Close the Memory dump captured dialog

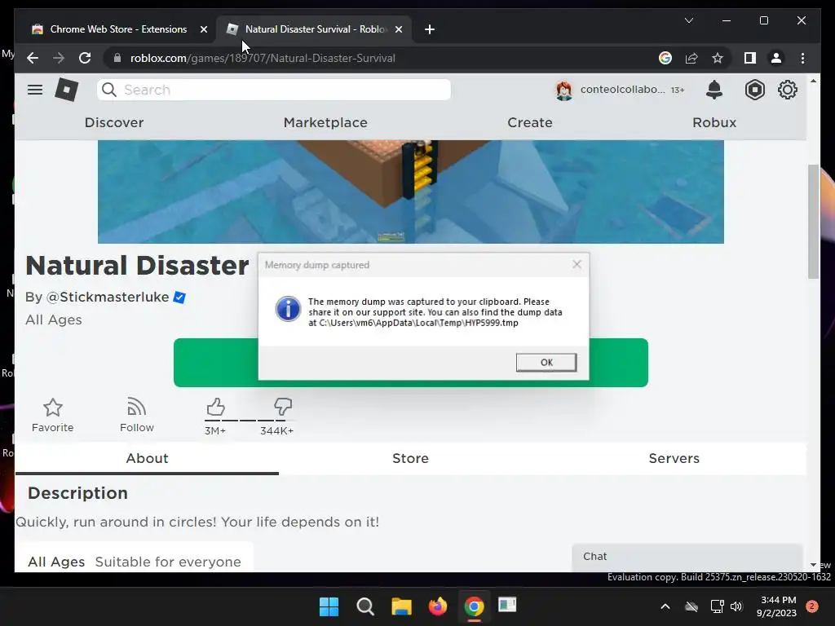click(577, 265)
